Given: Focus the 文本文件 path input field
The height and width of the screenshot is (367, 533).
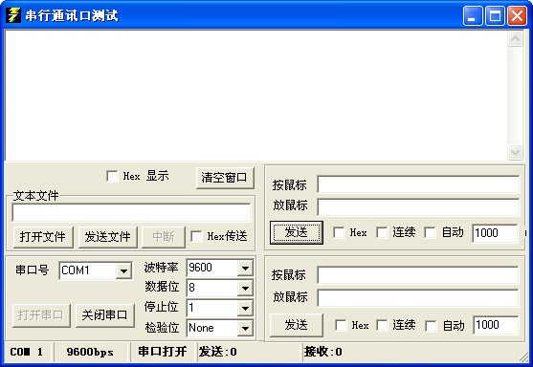Looking at the screenshot, I should point(131,213).
